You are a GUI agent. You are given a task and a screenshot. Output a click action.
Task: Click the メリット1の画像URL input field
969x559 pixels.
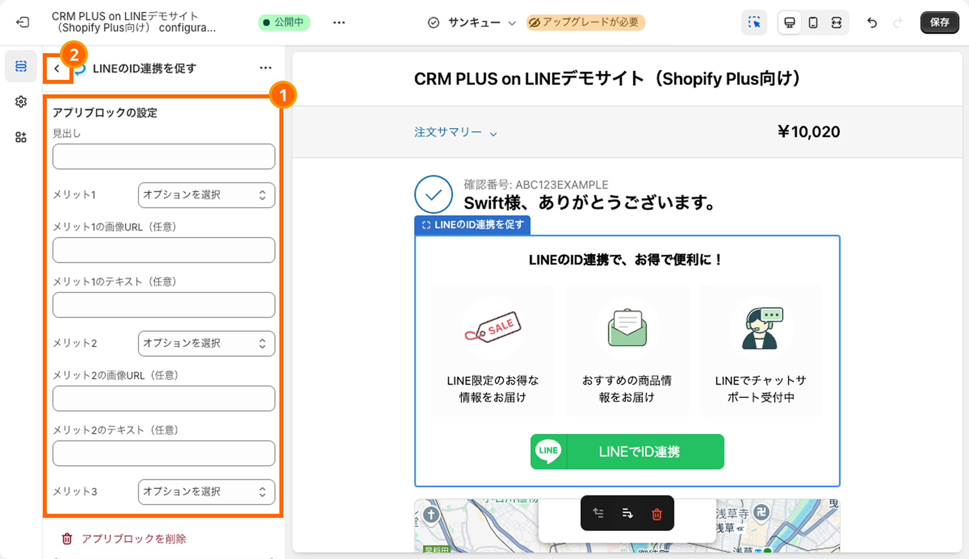(x=164, y=250)
